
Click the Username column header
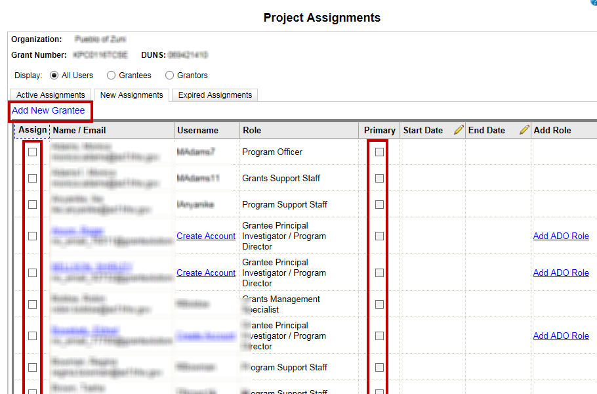click(197, 130)
